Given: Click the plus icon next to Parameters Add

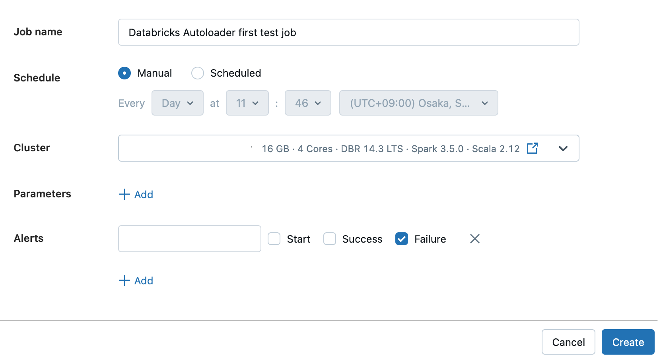Looking at the screenshot, I should (x=124, y=194).
